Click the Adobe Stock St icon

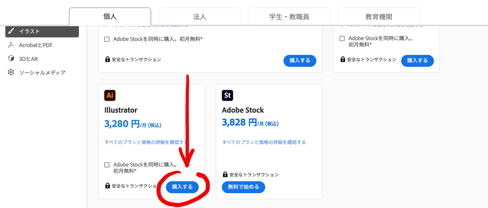pos(227,95)
